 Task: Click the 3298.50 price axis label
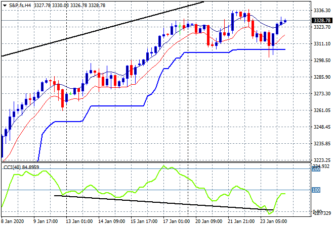pyautogui.click(x=322, y=61)
